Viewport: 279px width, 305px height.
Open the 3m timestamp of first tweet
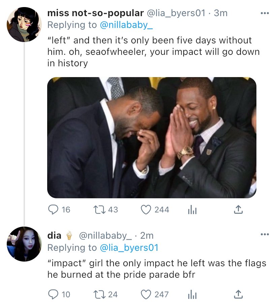pyautogui.click(x=221, y=13)
